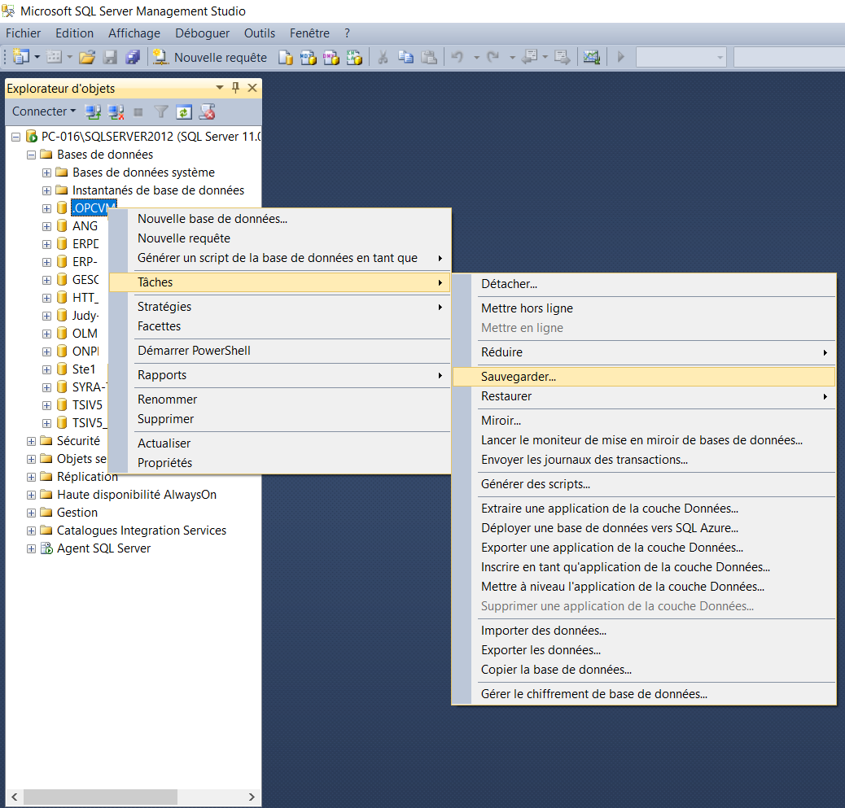Image resolution: width=845 pixels, height=808 pixels.
Task: Click the Explorer scrollbar right arrow
Action: point(252,797)
